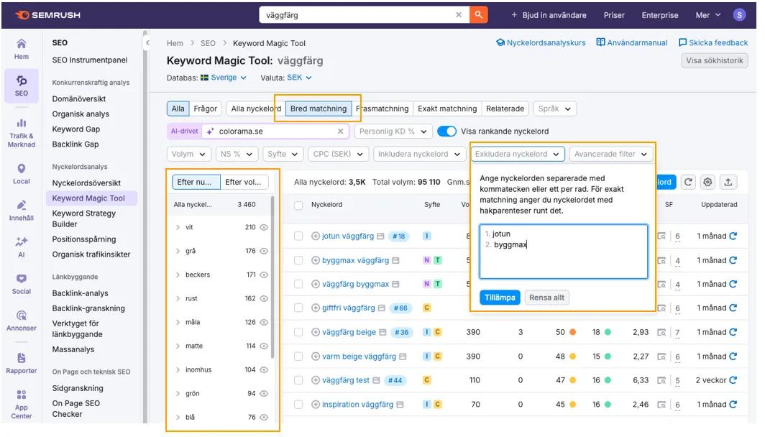Screen dimensions: 765x437
Task: Toggle eye visibility for inomhus group
Action: point(264,369)
